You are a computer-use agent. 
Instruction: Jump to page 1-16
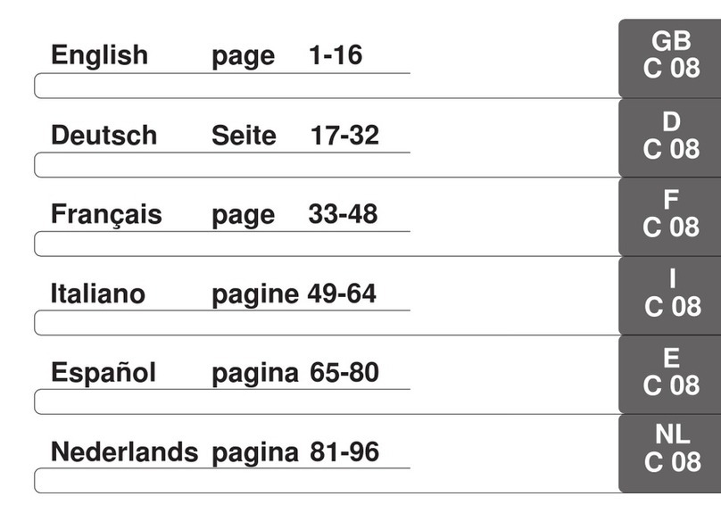pyautogui.click(x=287, y=56)
